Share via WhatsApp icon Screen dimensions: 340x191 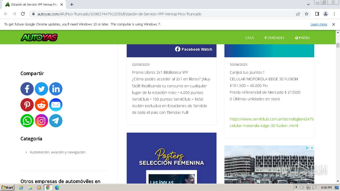[27, 121]
